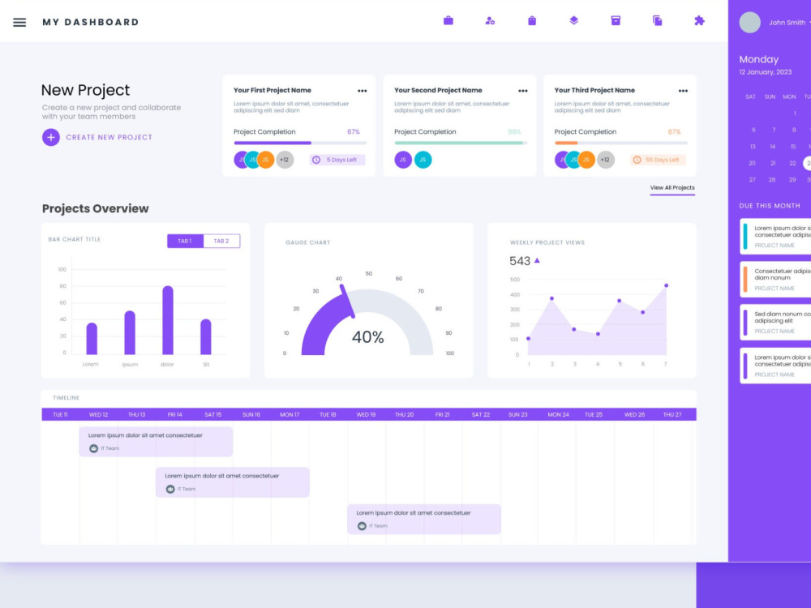Select the first timeline task starting WED 12
This screenshot has width=811, height=608.
pyautogui.click(x=156, y=442)
